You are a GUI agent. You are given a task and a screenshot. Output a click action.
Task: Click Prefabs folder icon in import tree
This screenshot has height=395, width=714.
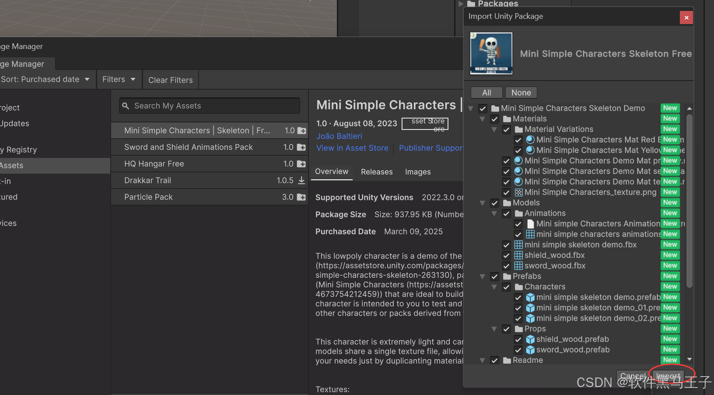(x=507, y=276)
